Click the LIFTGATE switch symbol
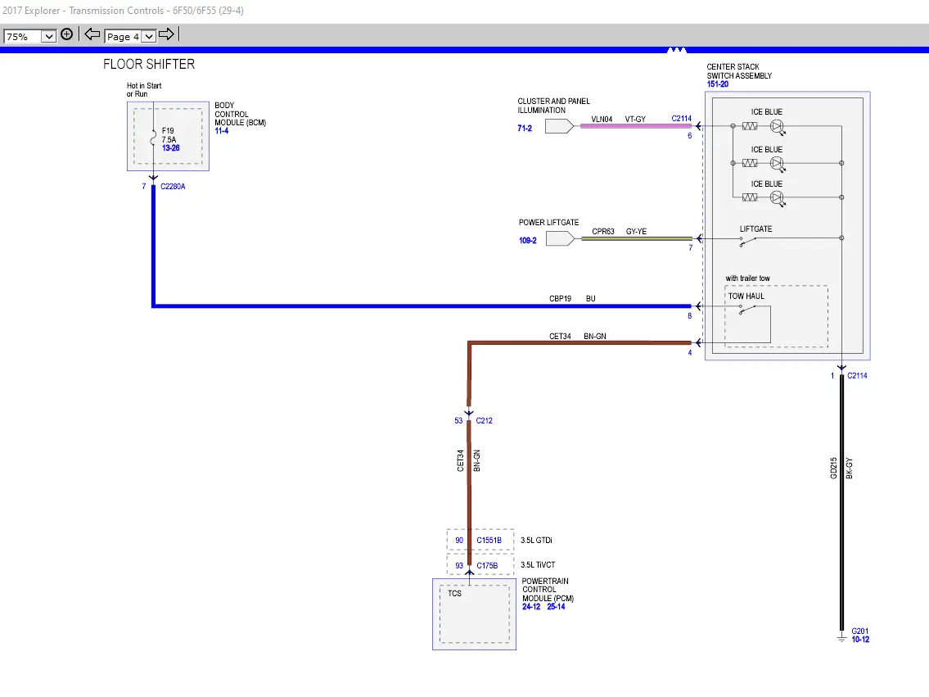This screenshot has width=929, height=697. click(x=748, y=241)
